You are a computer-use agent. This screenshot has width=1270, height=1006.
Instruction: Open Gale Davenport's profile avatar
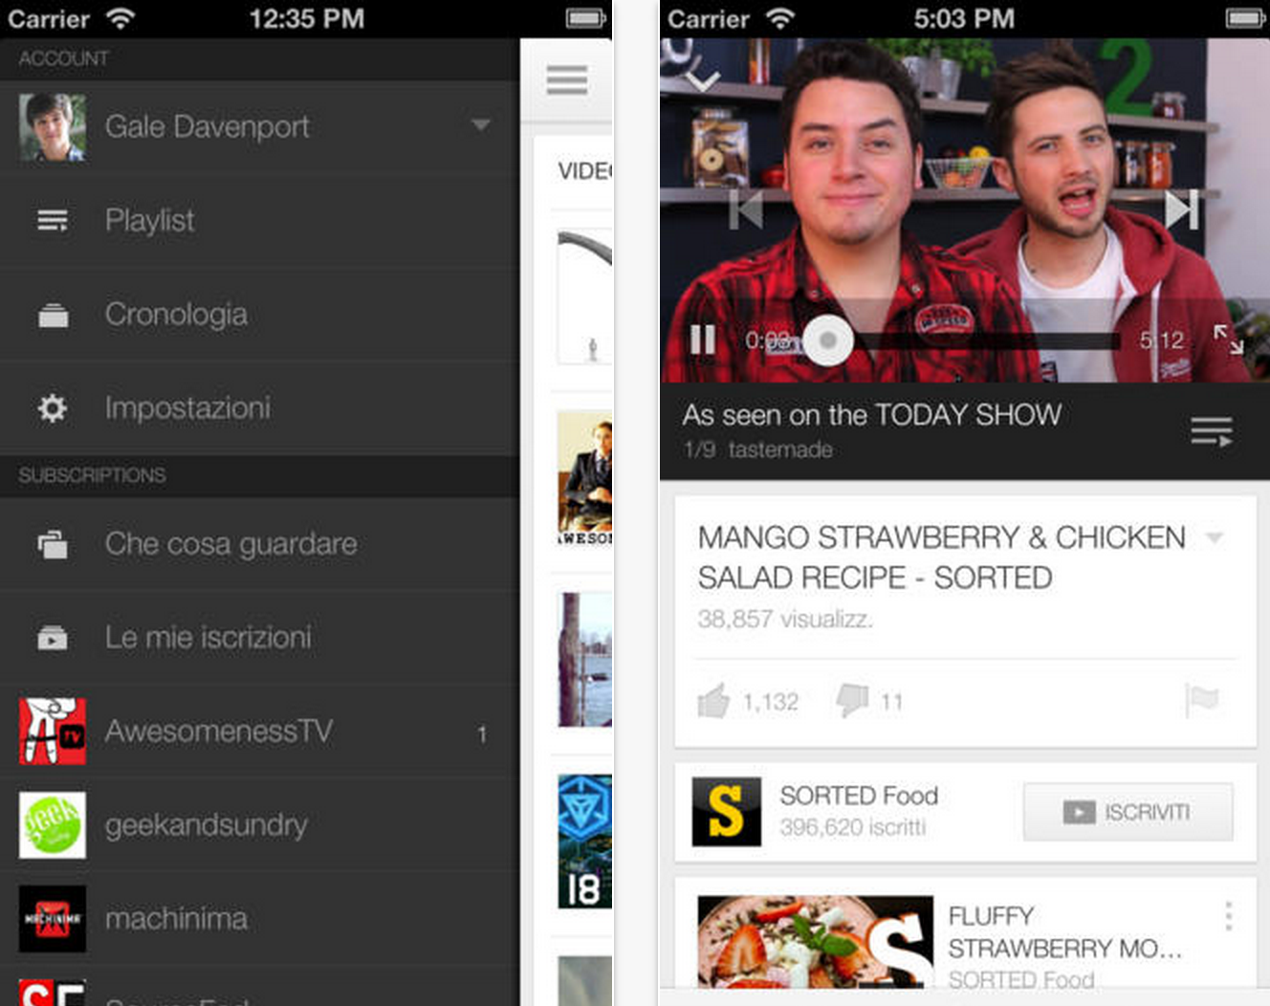click(53, 127)
